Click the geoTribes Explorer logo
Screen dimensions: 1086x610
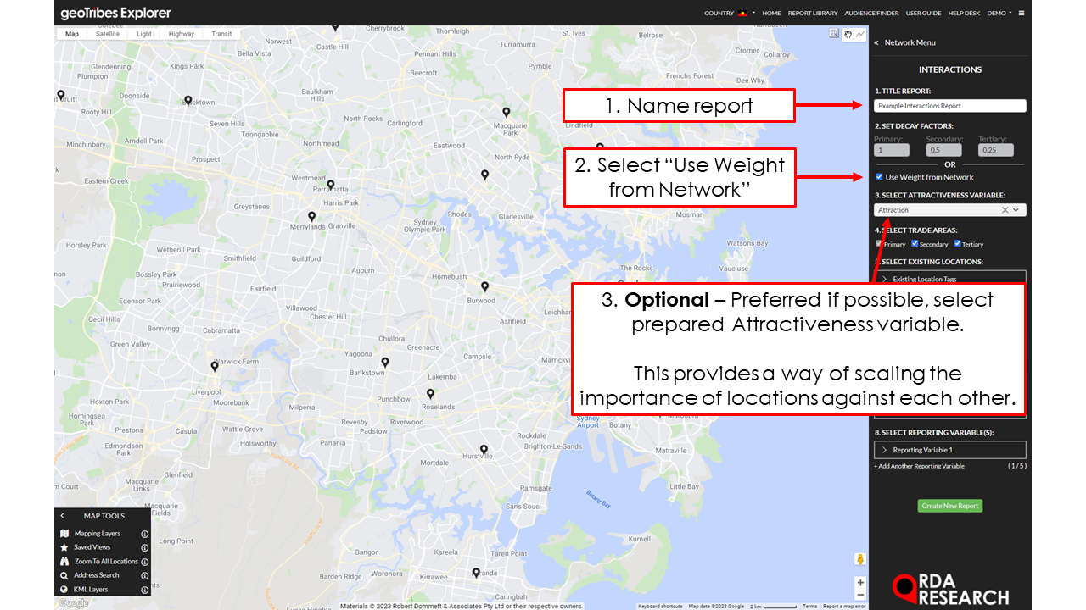[x=115, y=13]
